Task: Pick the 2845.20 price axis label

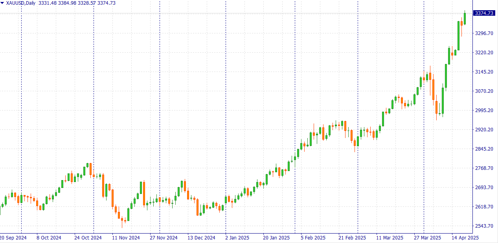Action: (x=484, y=149)
